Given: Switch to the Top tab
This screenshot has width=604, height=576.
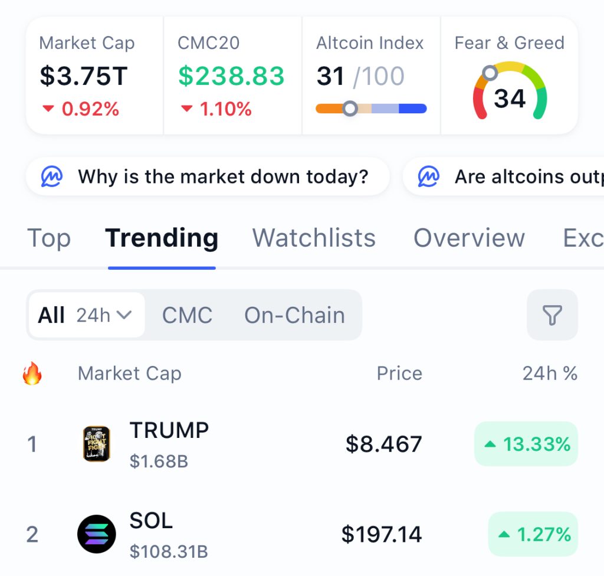Looking at the screenshot, I should tap(49, 238).
